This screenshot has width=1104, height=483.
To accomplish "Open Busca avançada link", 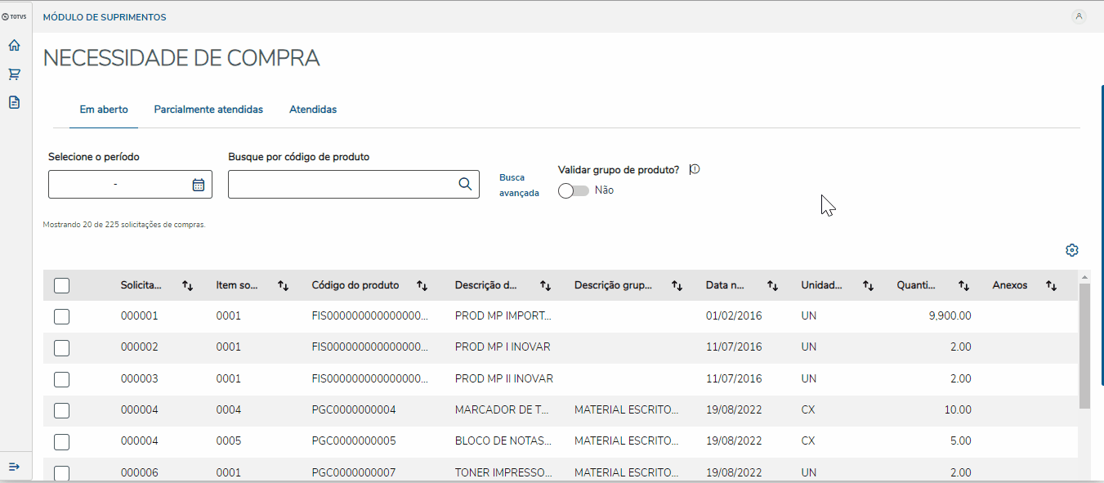I will [519, 185].
